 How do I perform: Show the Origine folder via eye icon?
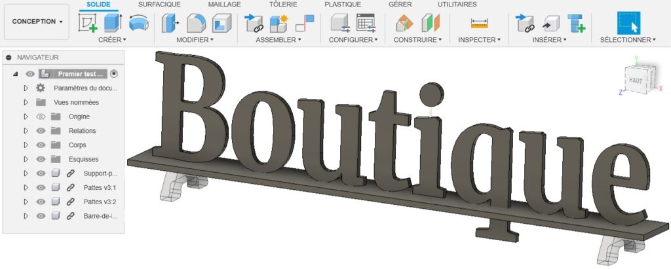pos(41,117)
